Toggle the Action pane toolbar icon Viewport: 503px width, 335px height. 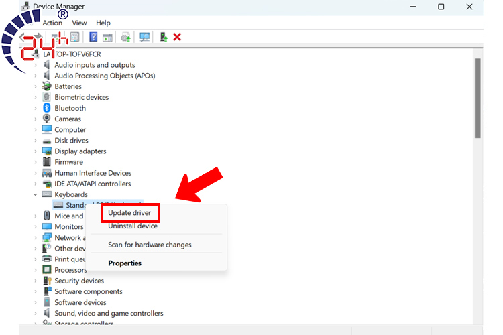click(x=107, y=38)
